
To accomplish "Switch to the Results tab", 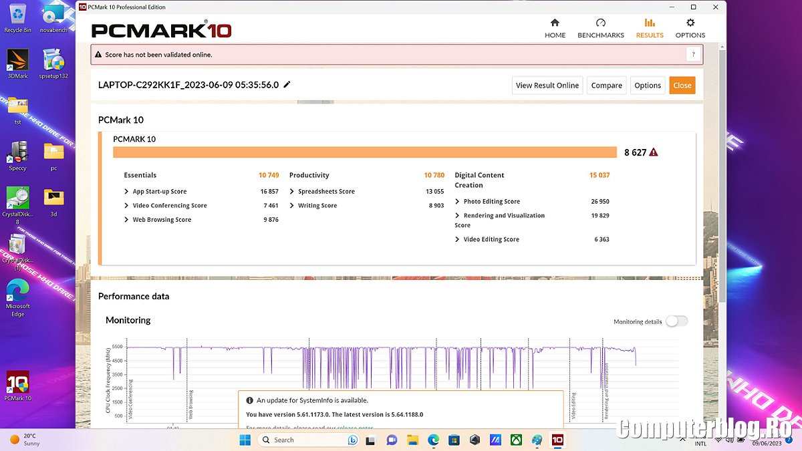I will [650, 28].
